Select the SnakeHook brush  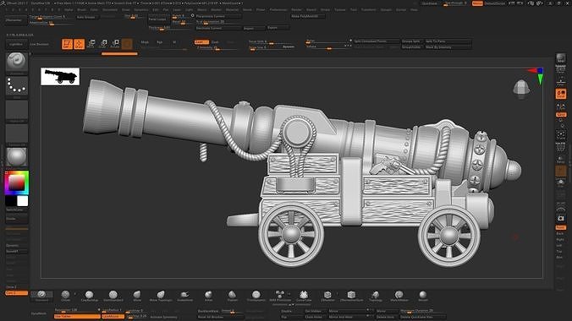[x=185, y=296]
